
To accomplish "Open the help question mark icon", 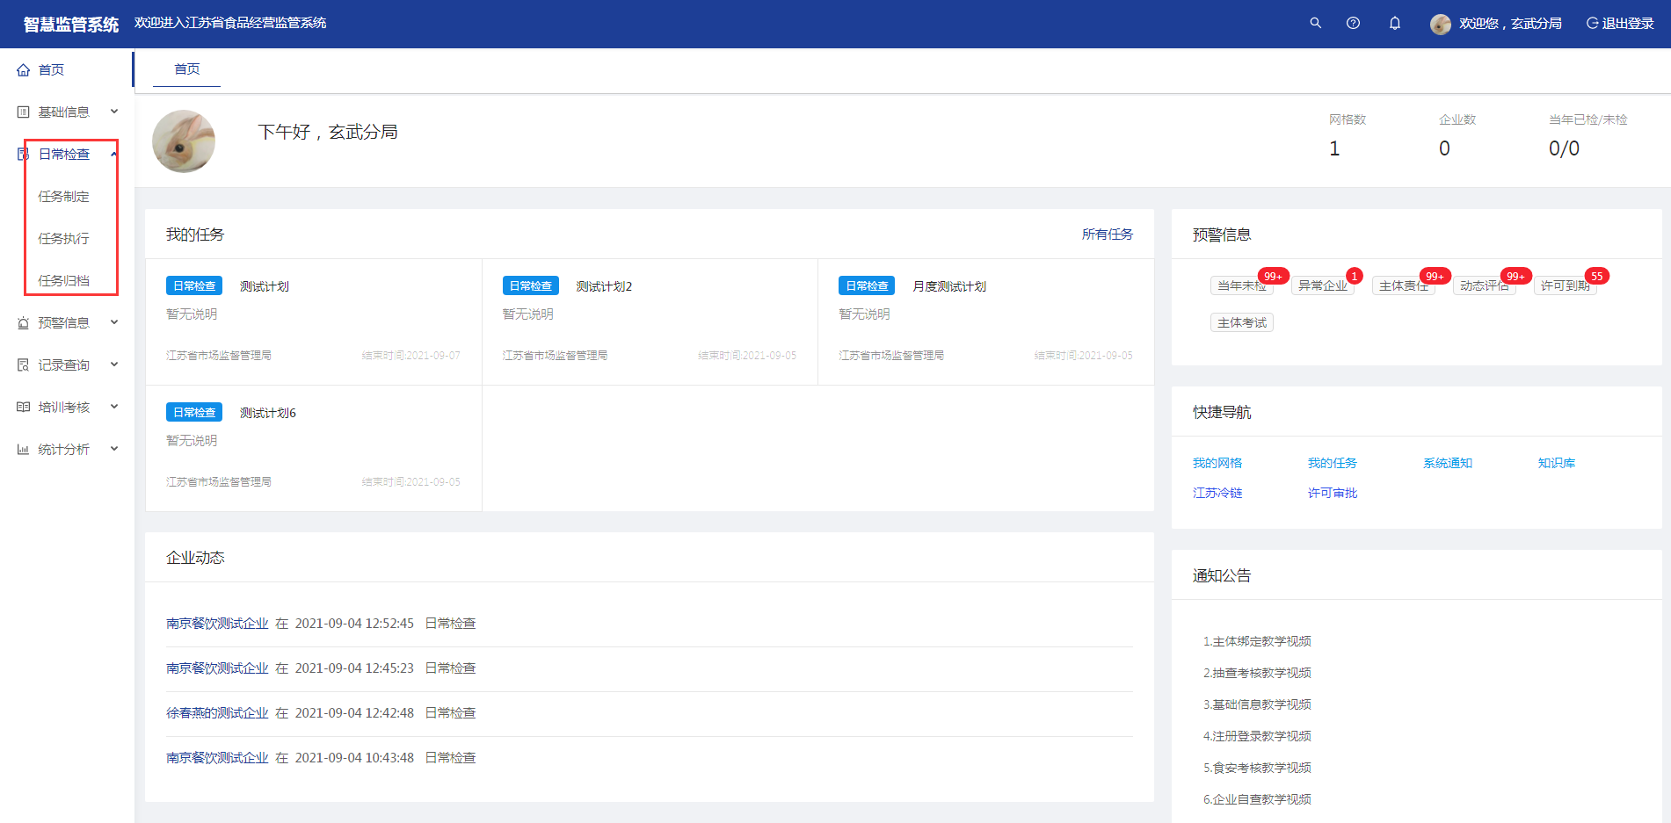I will pos(1353,23).
